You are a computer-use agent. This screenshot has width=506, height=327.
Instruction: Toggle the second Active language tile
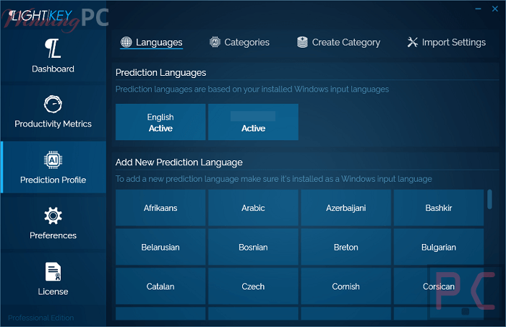253,122
